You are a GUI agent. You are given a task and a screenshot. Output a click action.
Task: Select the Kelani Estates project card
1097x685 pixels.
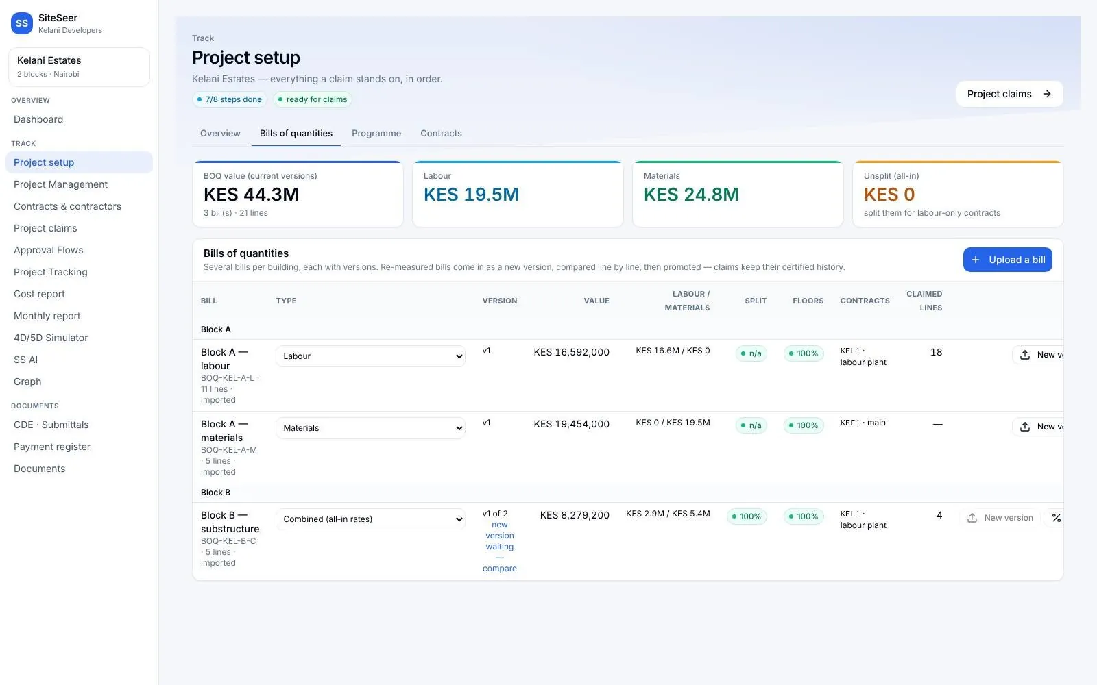click(x=79, y=67)
